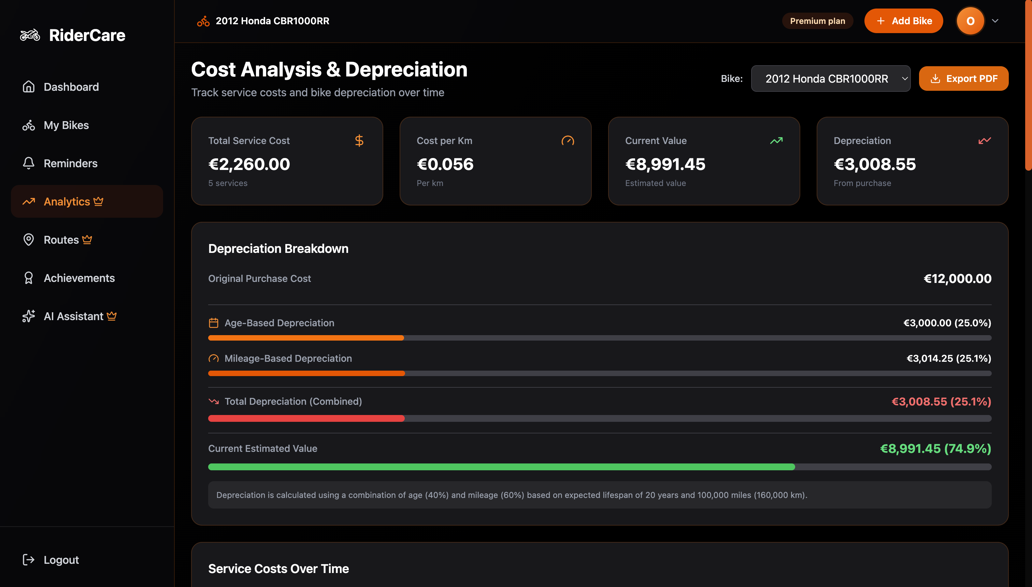Open My Bikes via the bike icon
The height and width of the screenshot is (587, 1032).
tap(29, 125)
